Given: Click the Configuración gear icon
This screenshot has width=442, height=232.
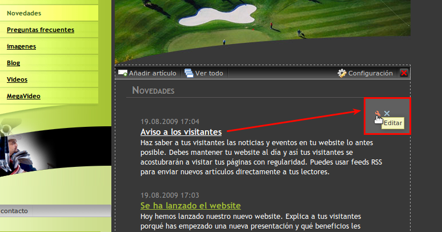Looking at the screenshot, I should (x=342, y=73).
